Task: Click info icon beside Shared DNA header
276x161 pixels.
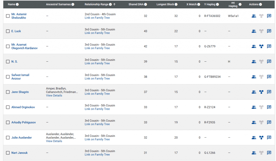Action: [x=146, y=5]
